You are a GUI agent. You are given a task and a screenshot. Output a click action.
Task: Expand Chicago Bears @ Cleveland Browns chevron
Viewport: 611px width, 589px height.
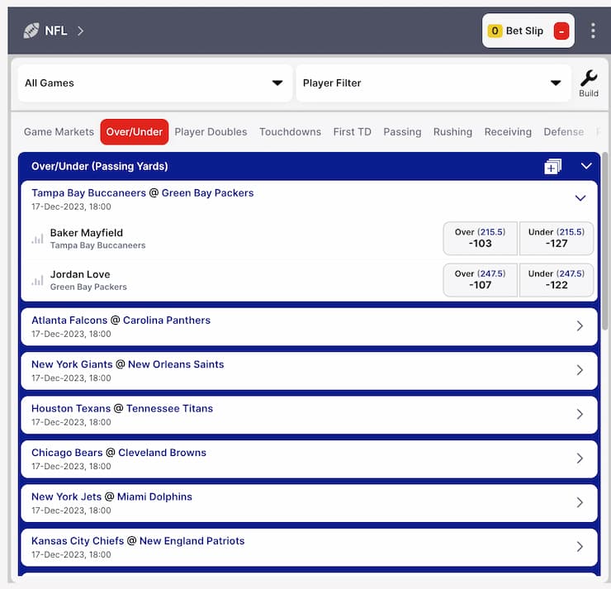(580, 458)
